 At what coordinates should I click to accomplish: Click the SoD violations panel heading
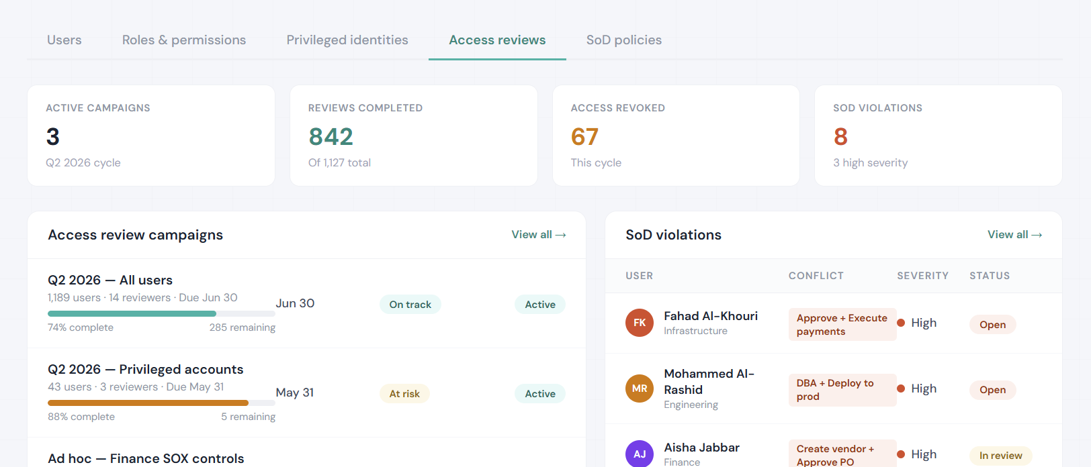click(674, 235)
